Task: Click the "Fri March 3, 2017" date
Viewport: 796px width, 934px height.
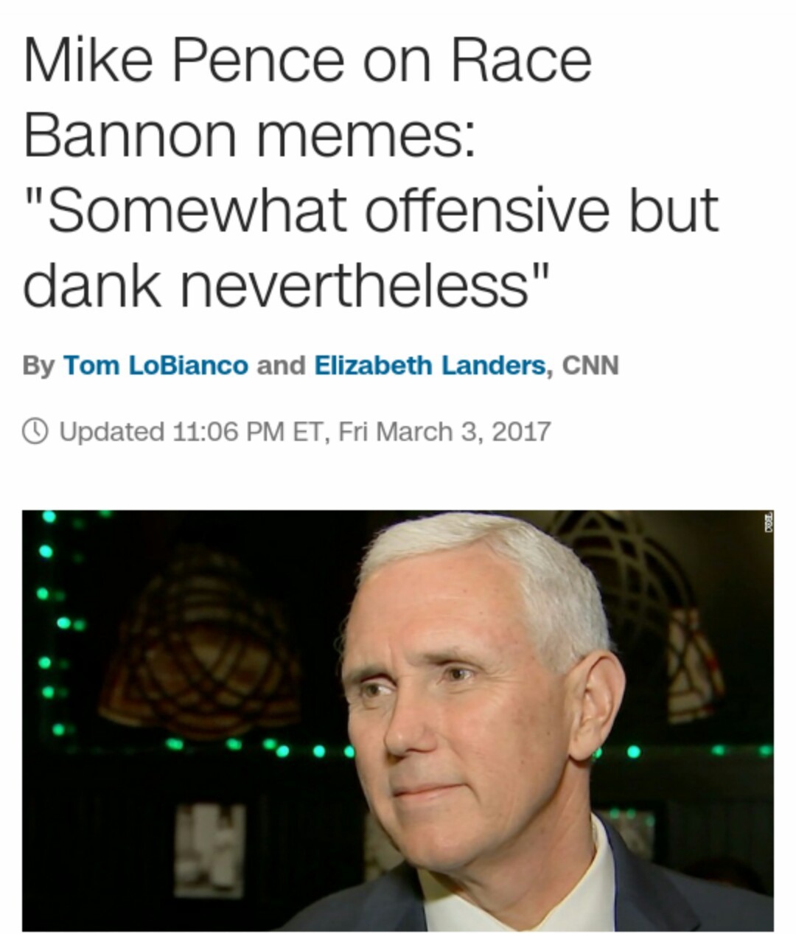Action: 444,431
